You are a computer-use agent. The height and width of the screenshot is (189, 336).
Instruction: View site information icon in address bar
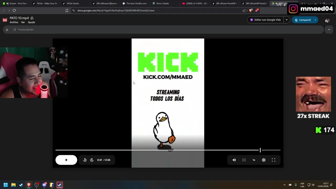pyautogui.click(x=73, y=10)
